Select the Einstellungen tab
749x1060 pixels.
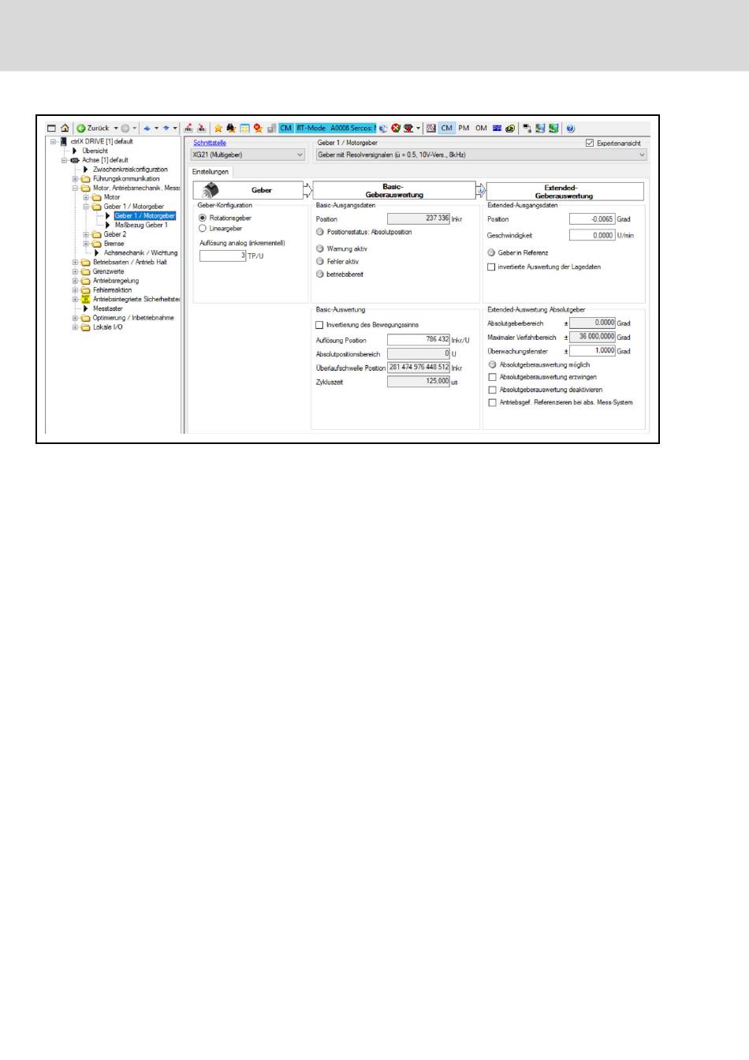tap(211, 171)
